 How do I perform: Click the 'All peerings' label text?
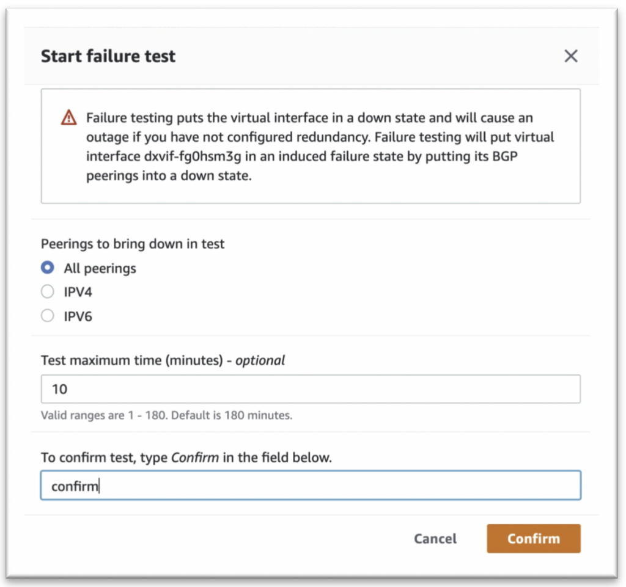(100, 268)
